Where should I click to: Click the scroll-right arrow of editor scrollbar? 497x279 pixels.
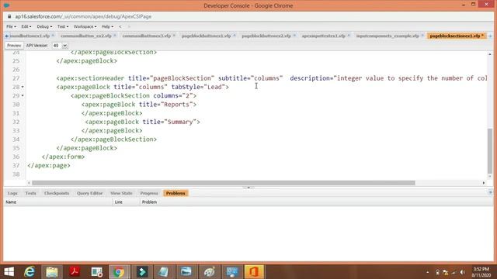pos(484,183)
